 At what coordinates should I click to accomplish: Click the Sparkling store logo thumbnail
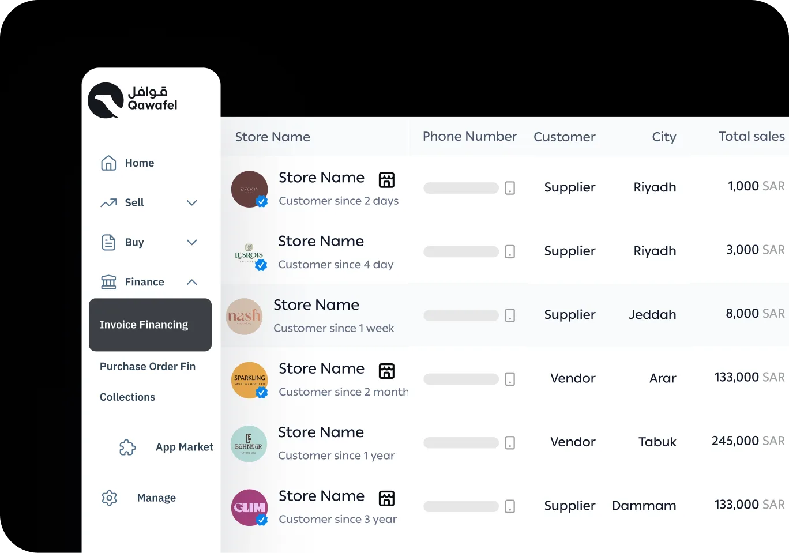(x=249, y=380)
